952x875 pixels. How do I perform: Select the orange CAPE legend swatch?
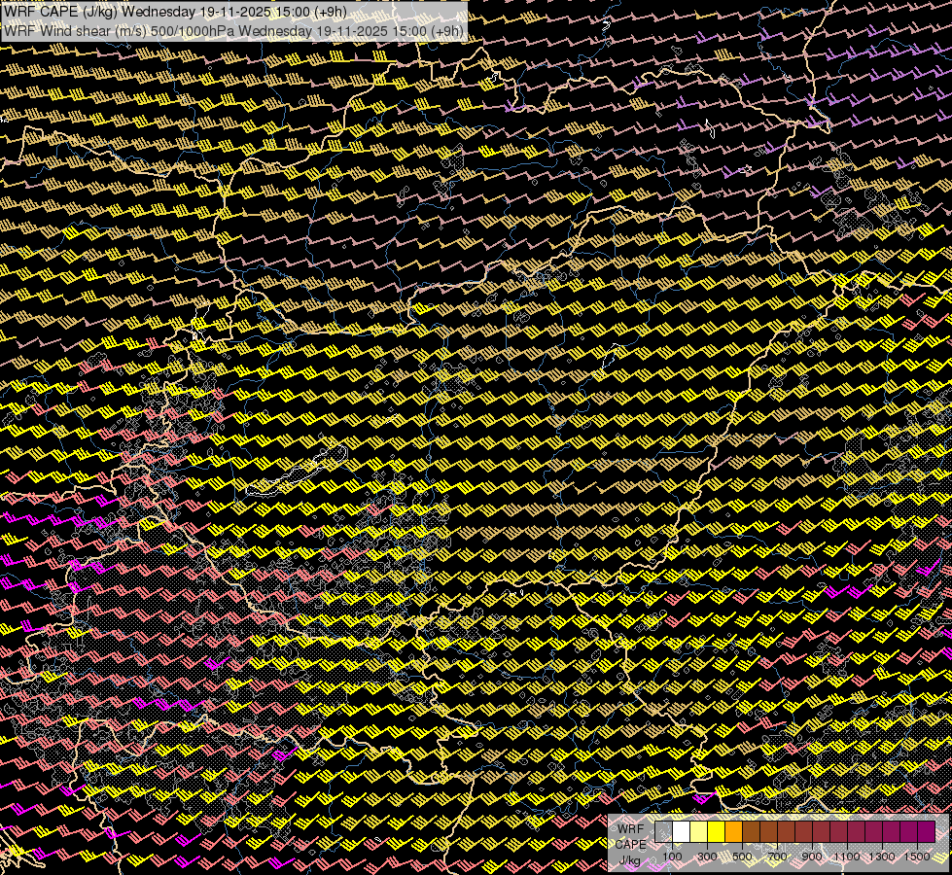733,831
